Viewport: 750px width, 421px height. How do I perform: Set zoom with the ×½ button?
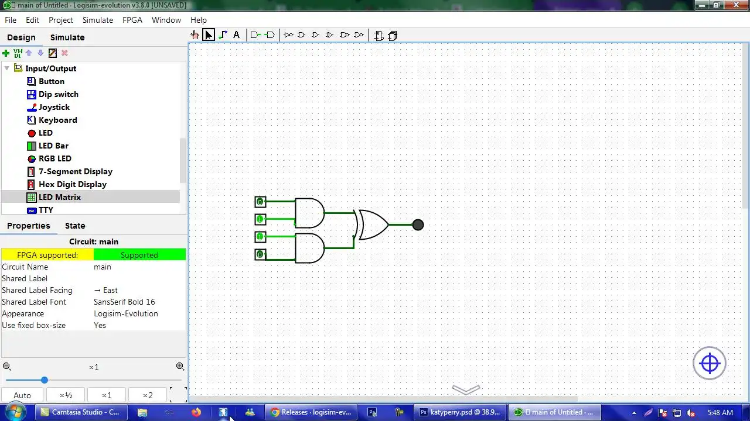[66, 395]
